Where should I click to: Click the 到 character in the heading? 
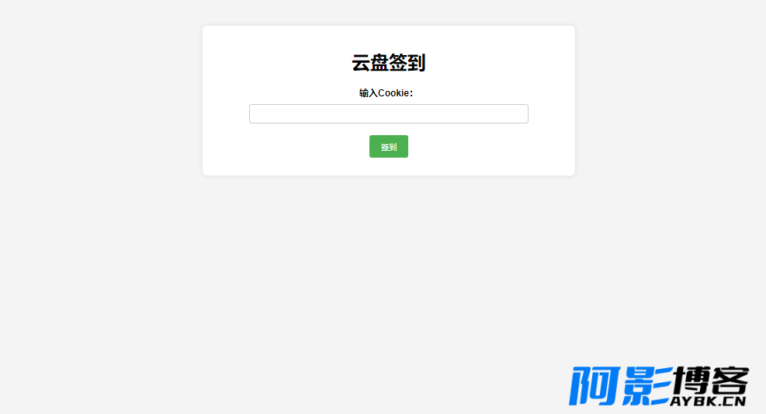[417, 63]
